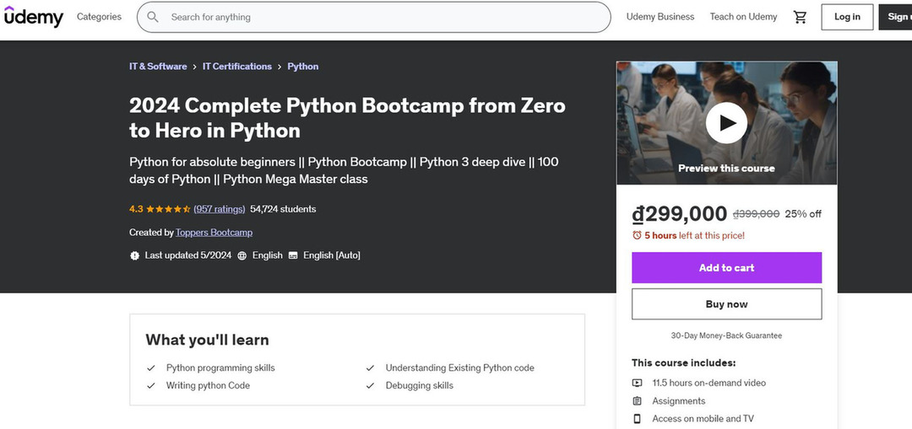
Task: Click the course subtitle description text
Action: 344,170
